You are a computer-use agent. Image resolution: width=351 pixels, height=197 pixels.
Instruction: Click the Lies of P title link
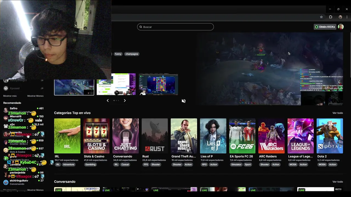coord(207,157)
